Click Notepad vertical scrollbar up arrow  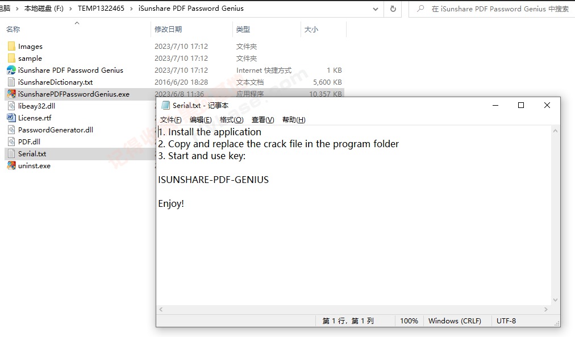[x=555, y=131]
